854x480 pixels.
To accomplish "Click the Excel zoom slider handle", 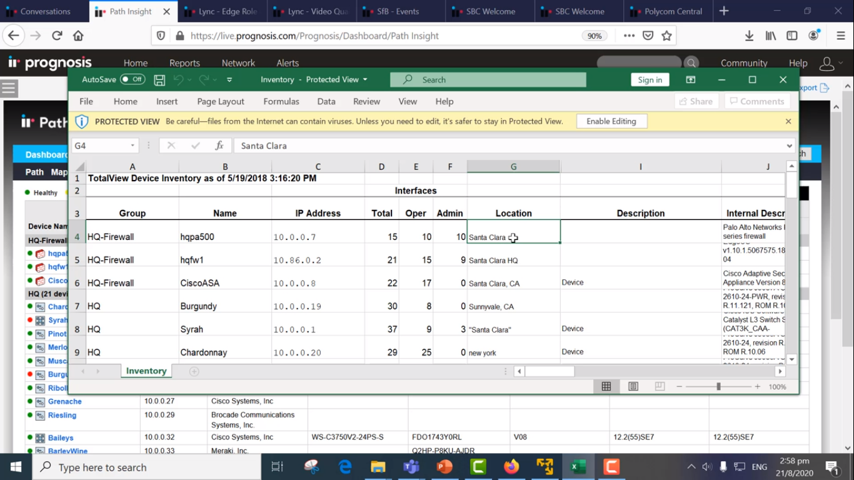I will pyautogui.click(x=718, y=387).
